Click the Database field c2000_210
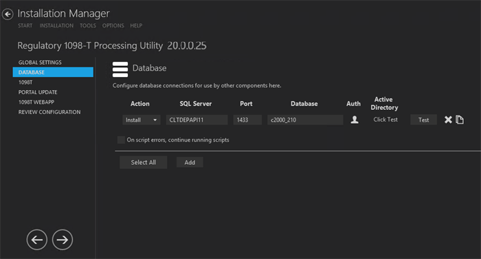Viewport: 481px width, 259px height. [x=305, y=120]
